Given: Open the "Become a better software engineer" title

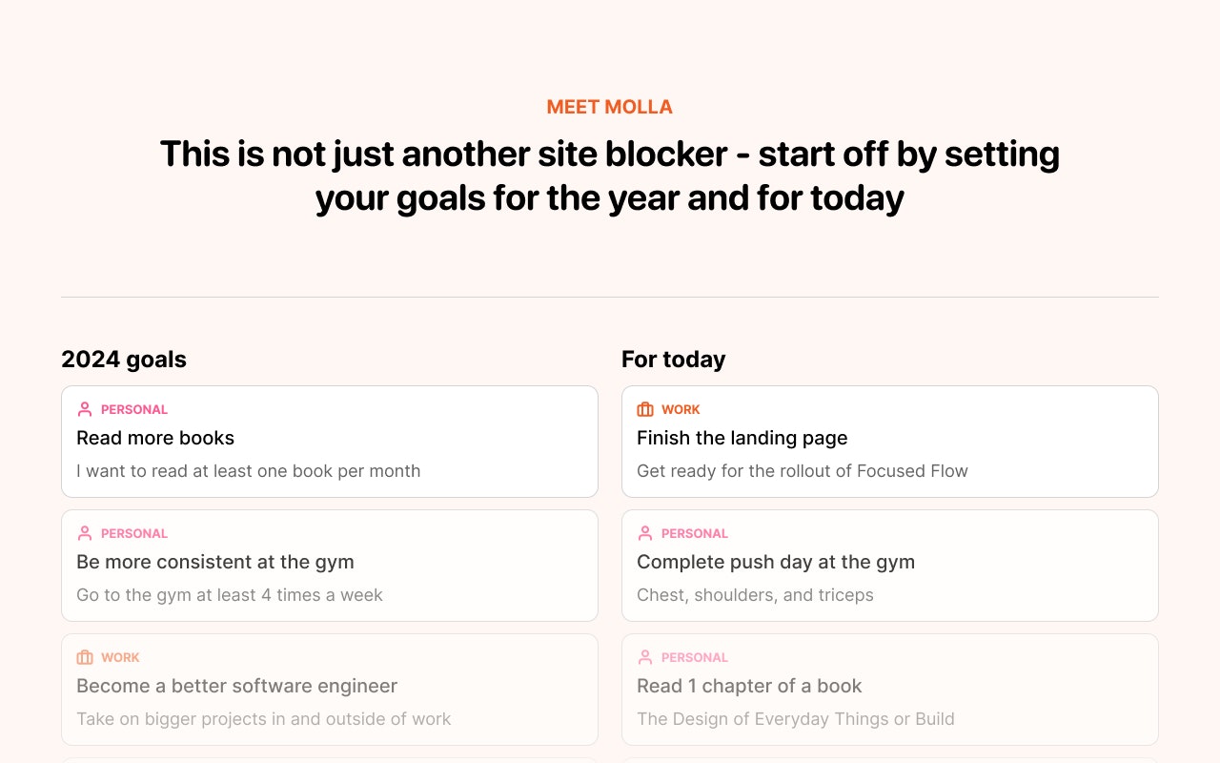Looking at the screenshot, I should point(236,686).
